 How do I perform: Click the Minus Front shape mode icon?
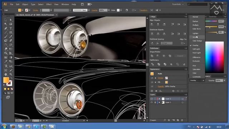[158, 56]
